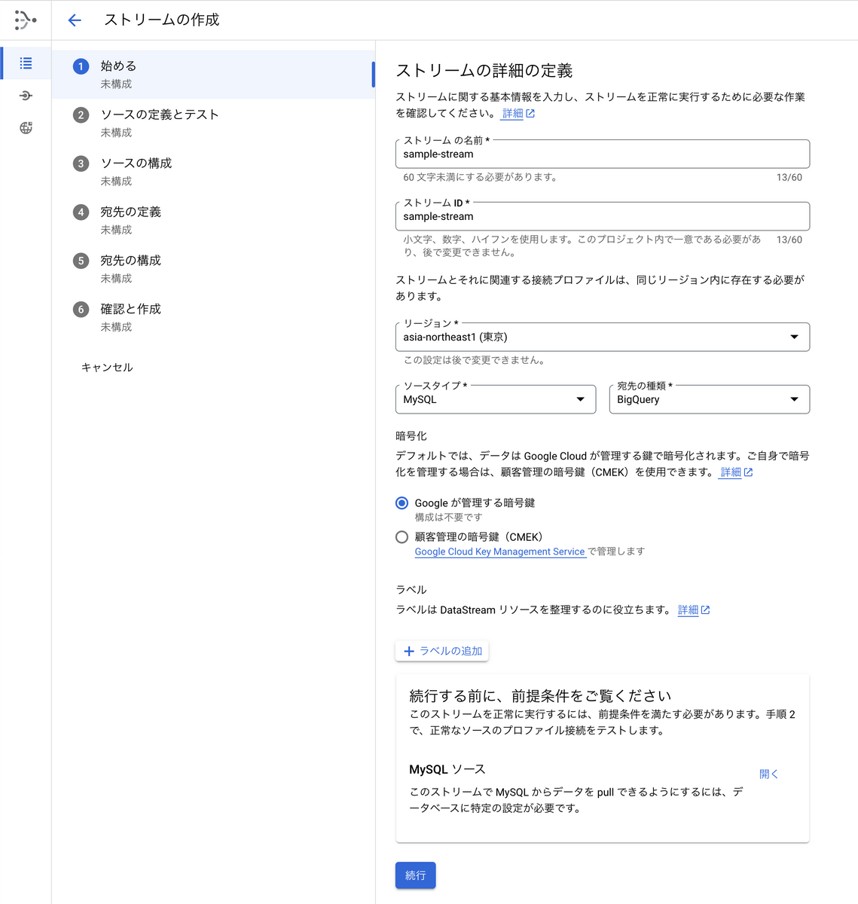Image resolution: width=858 pixels, height=904 pixels.
Task: Select the 始める step
Action: pyautogui.click(x=213, y=75)
